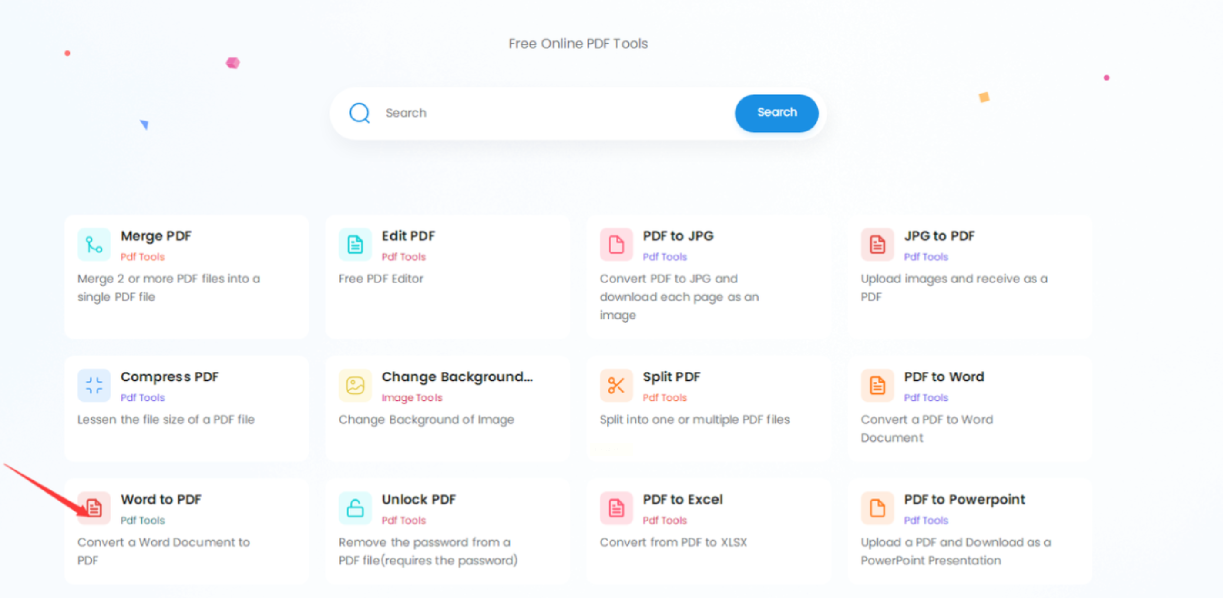The height and width of the screenshot is (598, 1223).
Task: Click the JPG to PDF red icon
Action: pyautogui.click(x=877, y=245)
